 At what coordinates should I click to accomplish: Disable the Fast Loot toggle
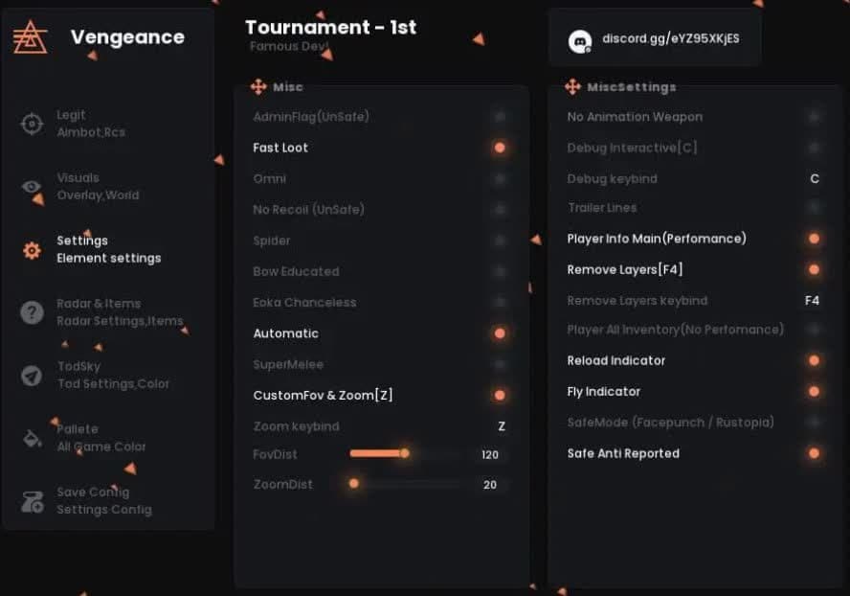(x=500, y=148)
